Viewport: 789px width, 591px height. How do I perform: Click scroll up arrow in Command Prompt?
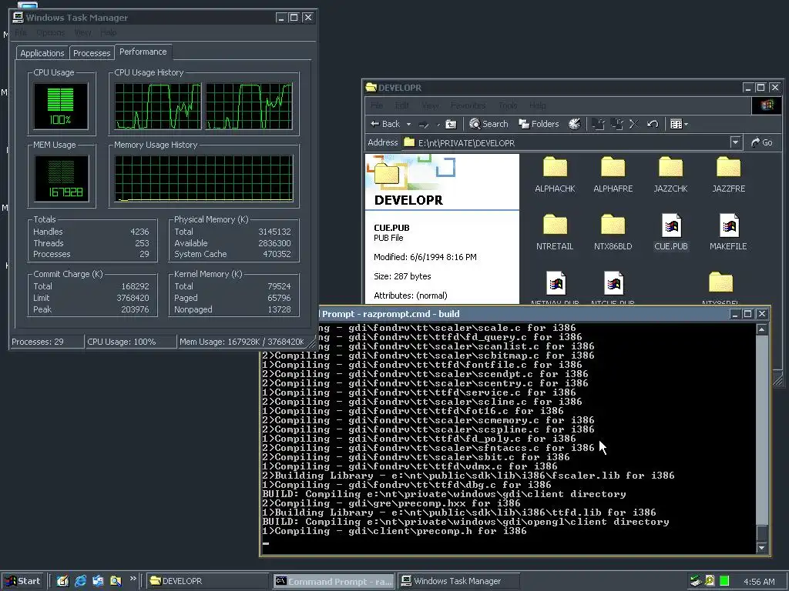pyautogui.click(x=762, y=329)
